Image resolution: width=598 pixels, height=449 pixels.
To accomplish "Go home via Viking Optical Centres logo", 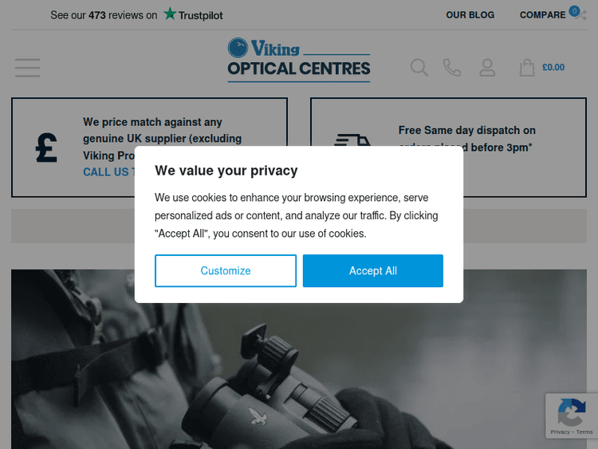I will (299, 60).
